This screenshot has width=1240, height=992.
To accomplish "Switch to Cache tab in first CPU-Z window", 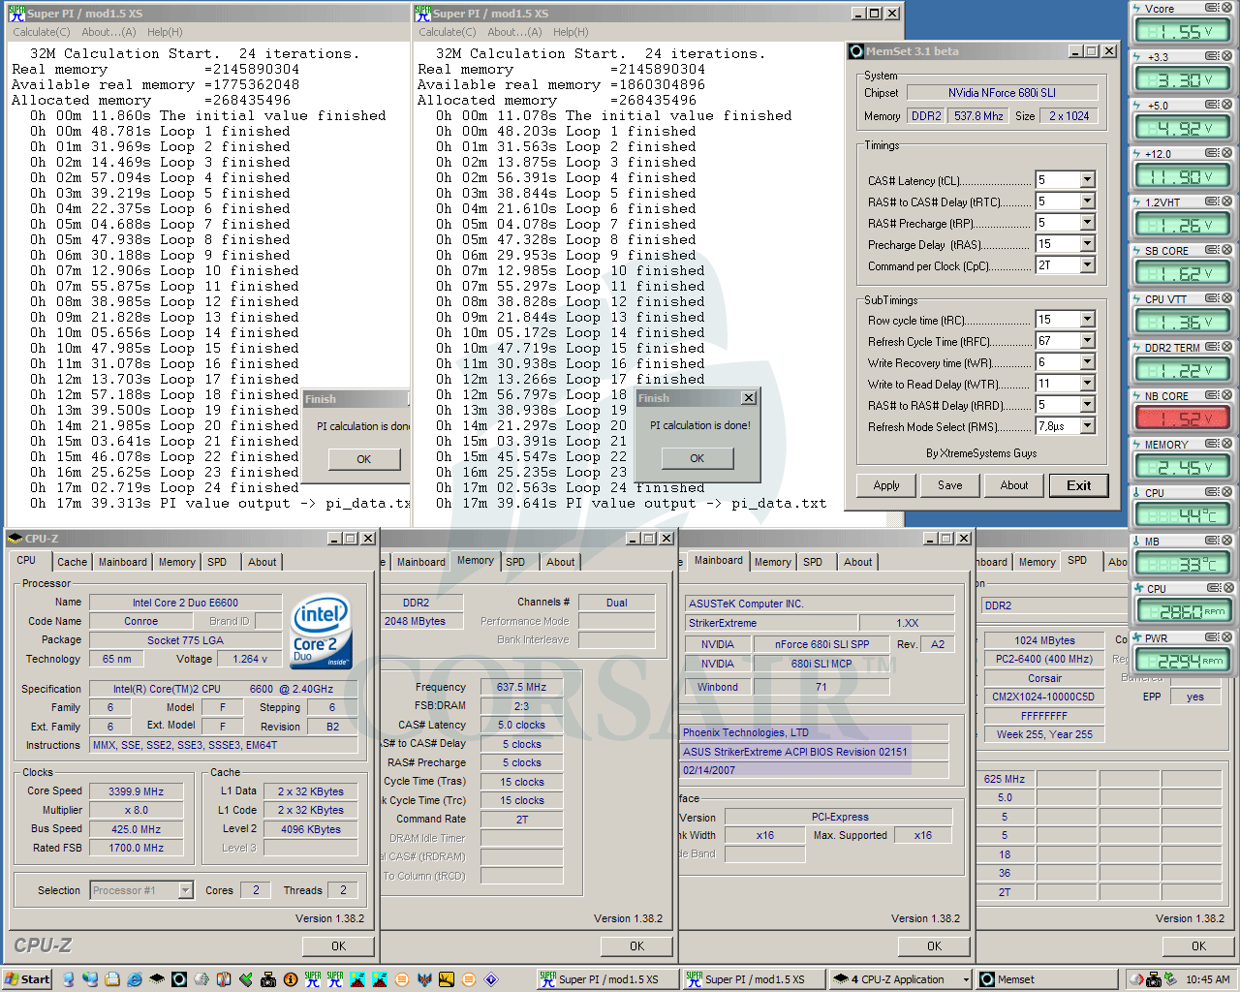I will [x=72, y=562].
